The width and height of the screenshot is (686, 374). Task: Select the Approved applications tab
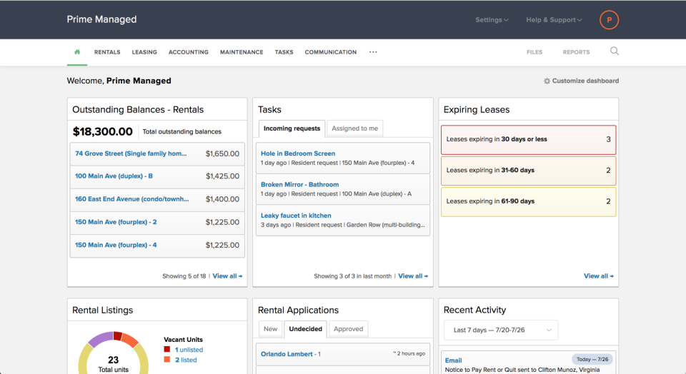pos(348,329)
